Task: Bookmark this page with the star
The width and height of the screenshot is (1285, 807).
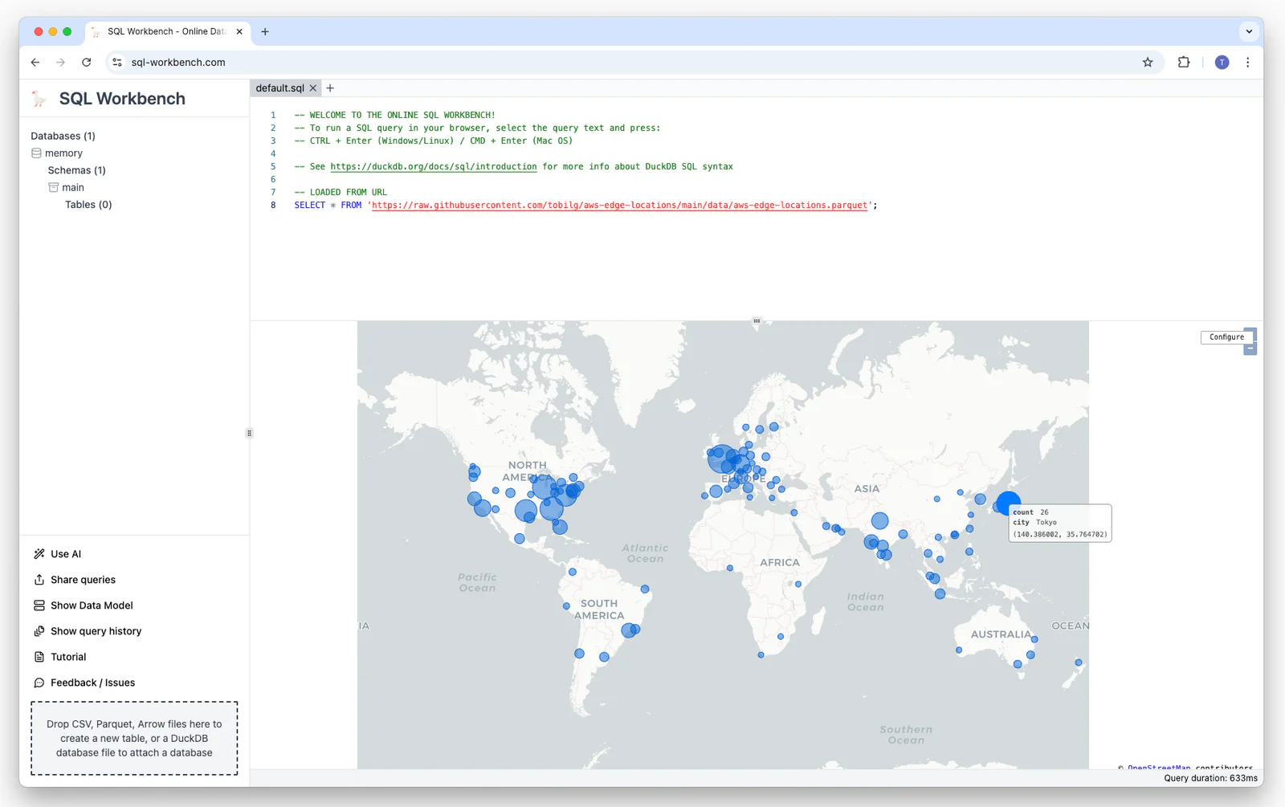Action: (x=1148, y=63)
